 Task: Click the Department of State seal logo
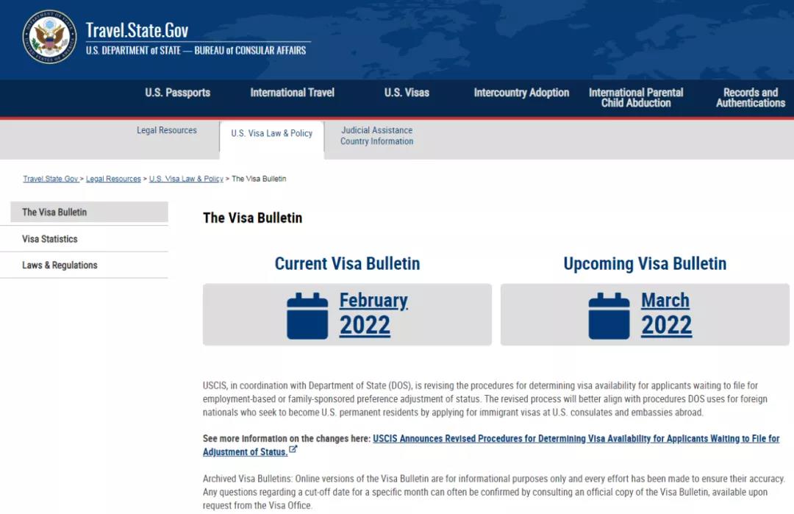coord(50,37)
